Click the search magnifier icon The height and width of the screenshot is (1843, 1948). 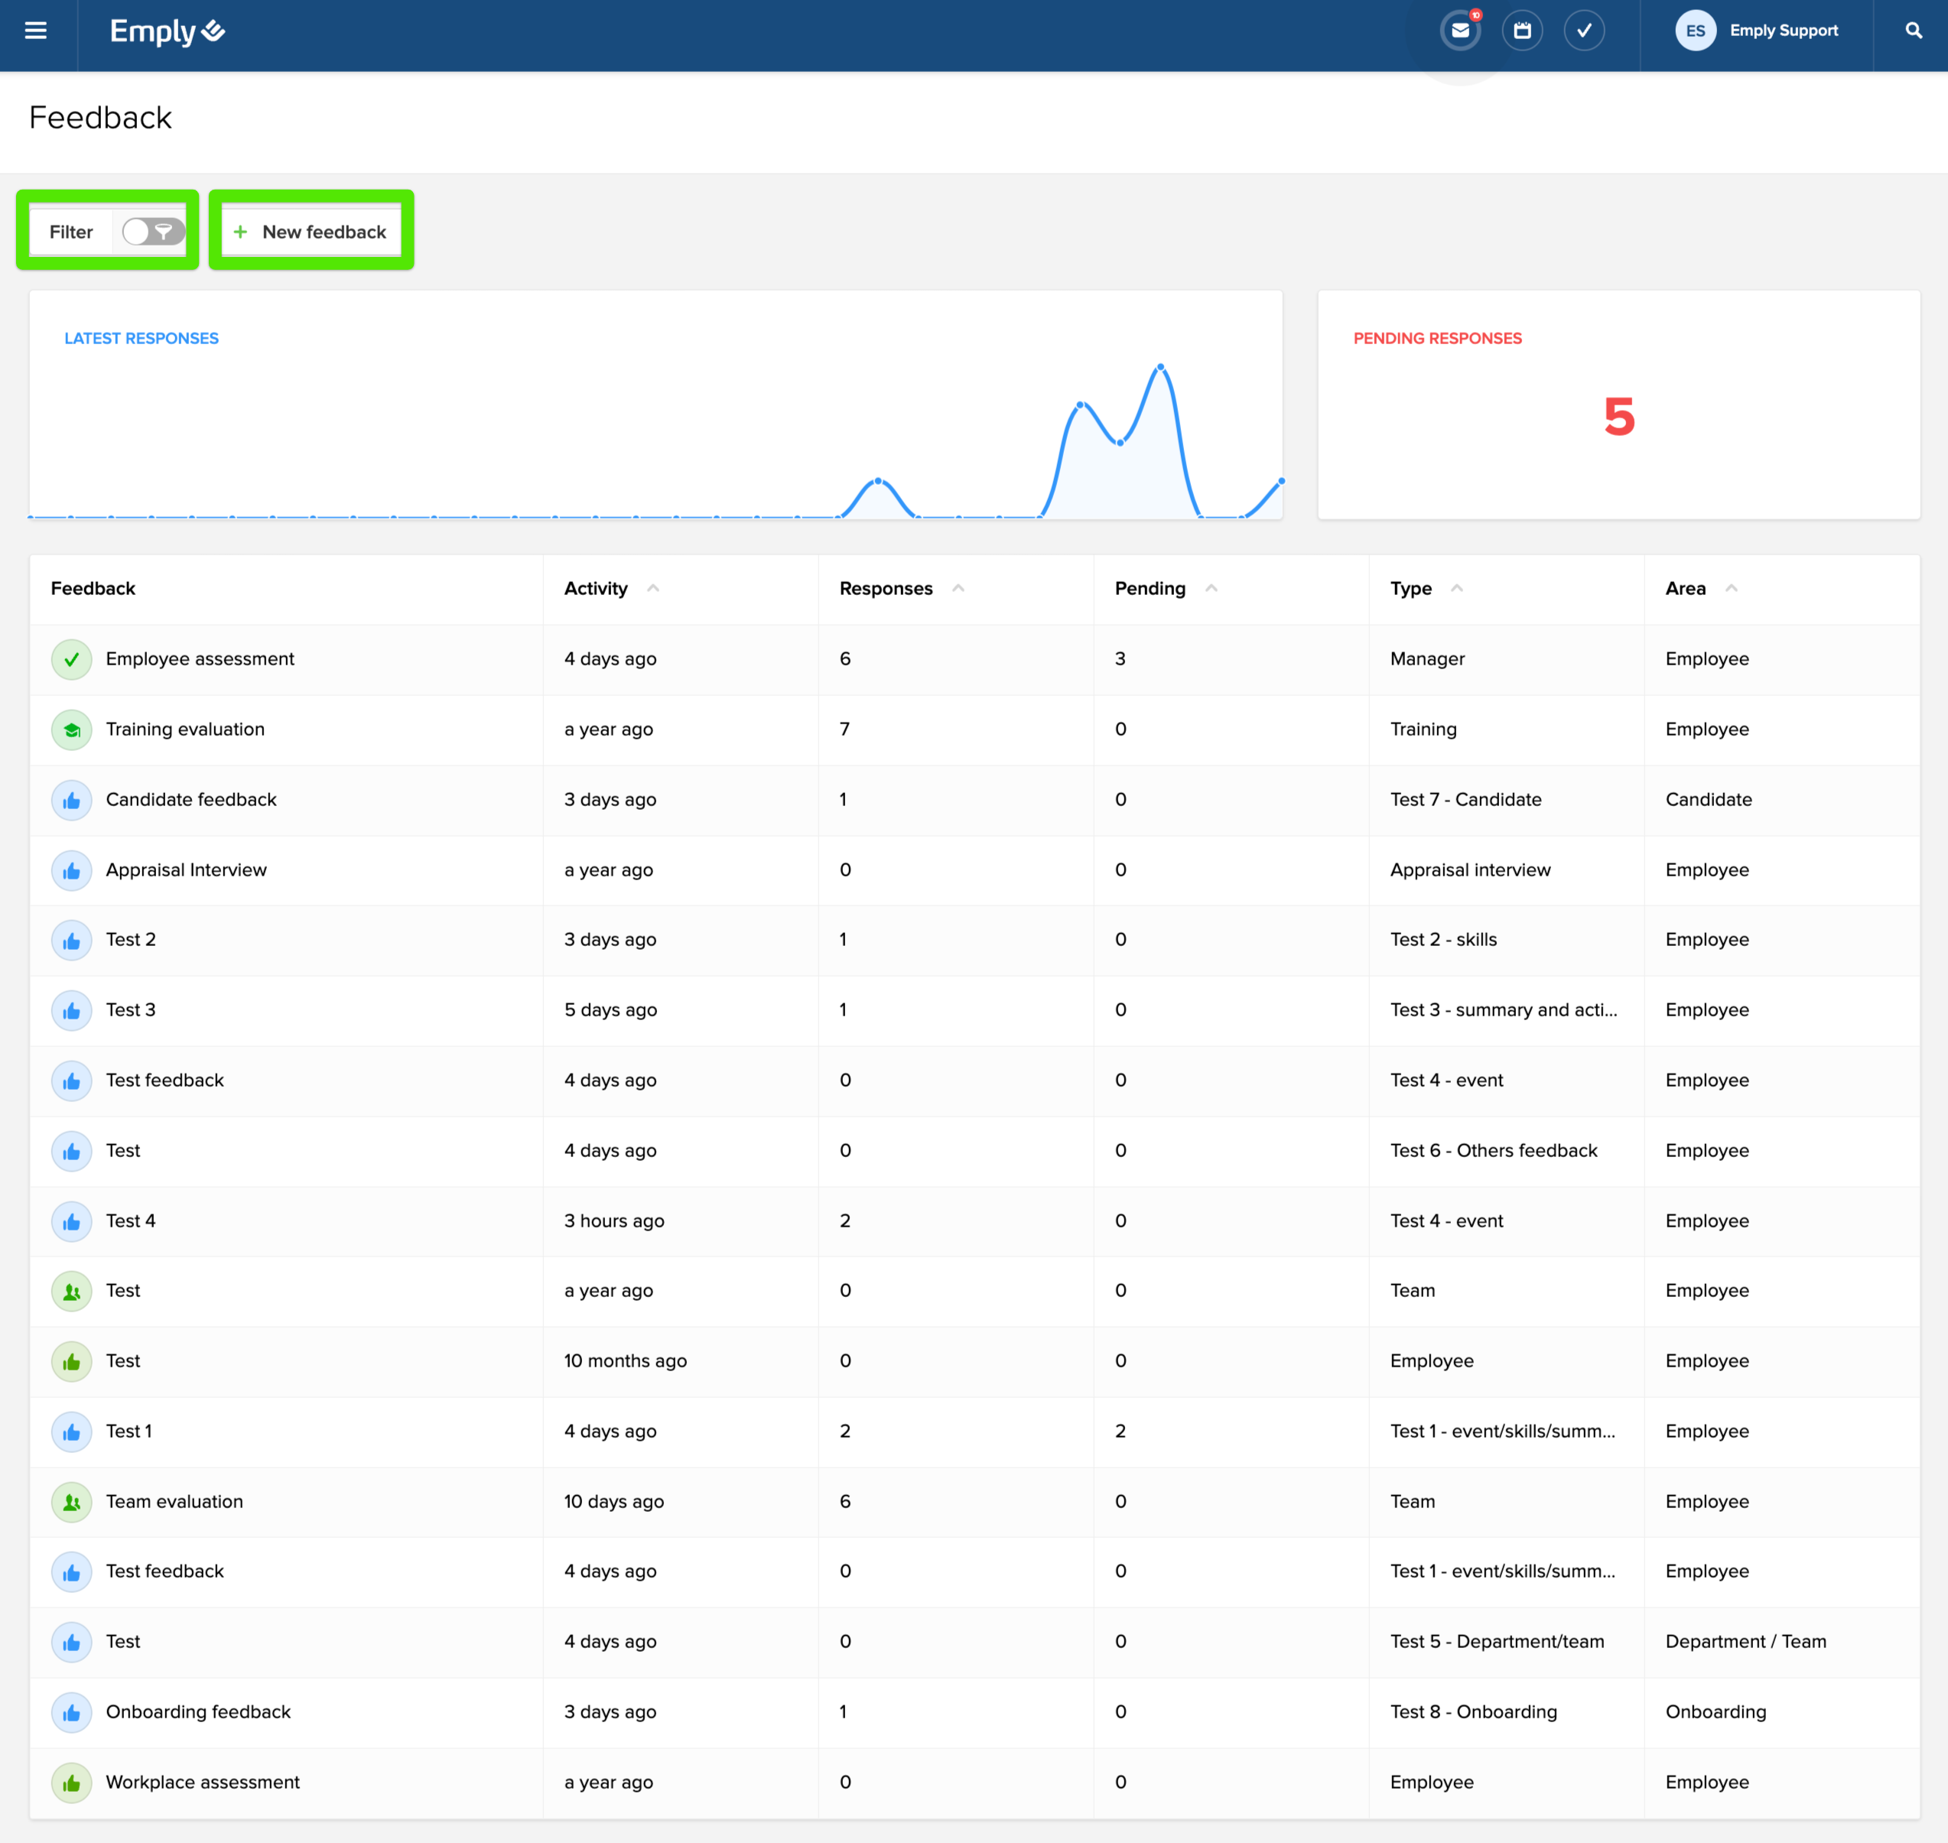[1913, 31]
